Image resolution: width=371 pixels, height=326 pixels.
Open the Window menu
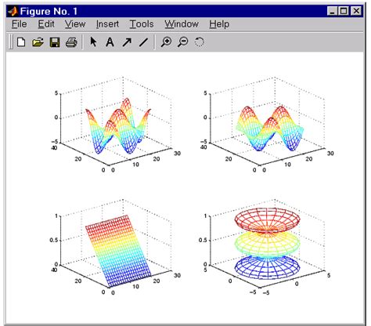[182, 24]
